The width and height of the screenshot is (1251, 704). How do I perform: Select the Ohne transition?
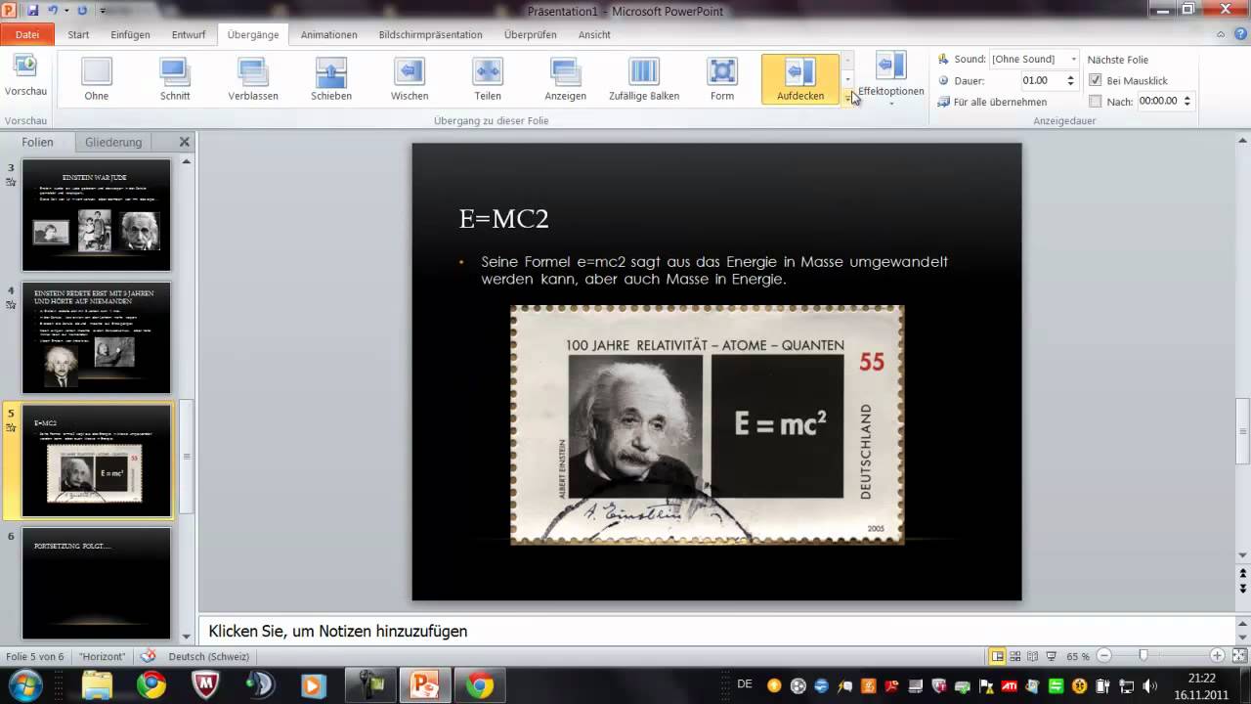coord(97,79)
